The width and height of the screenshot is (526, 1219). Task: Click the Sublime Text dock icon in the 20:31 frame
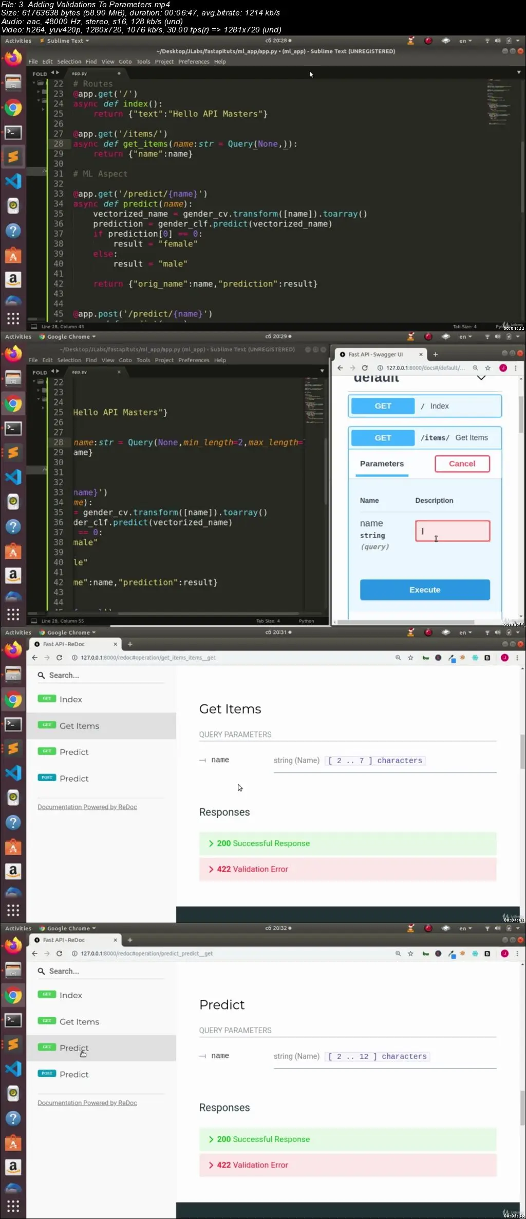pos(13,748)
